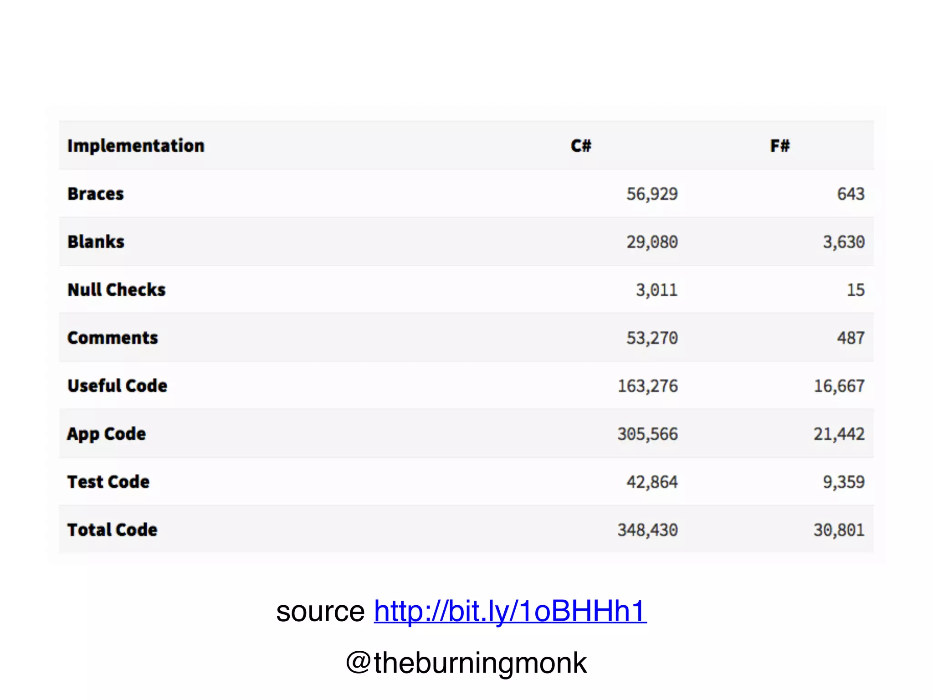Click the Test Code row label
933x700 pixels.
point(108,482)
